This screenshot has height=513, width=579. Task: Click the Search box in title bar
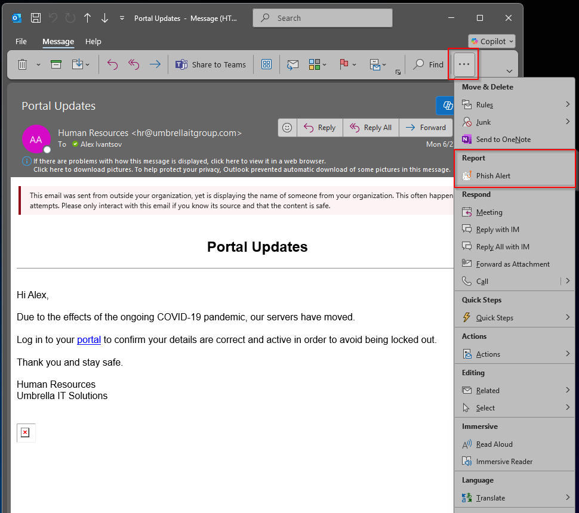(x=322, y=18)
